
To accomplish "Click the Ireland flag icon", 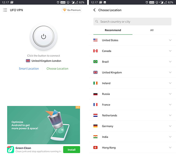I will point(95,83).
